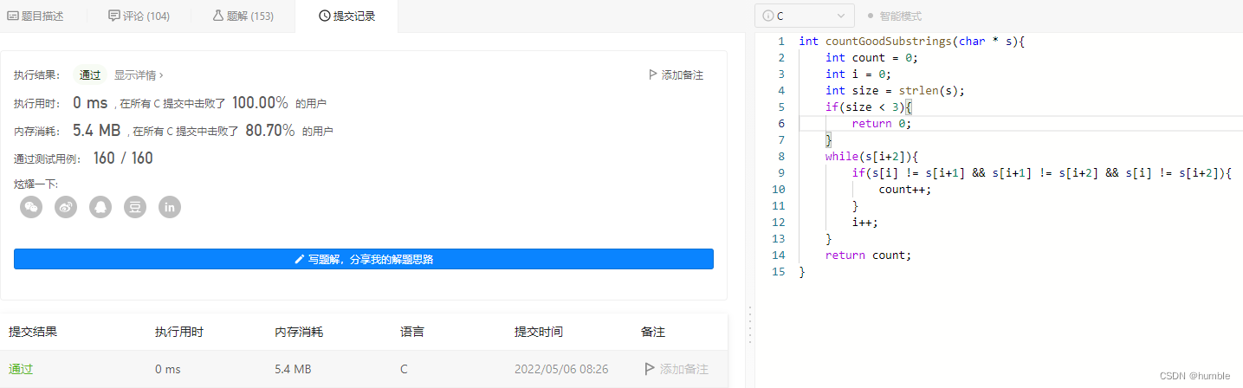
Task: Click the 5.4 MB cell in submission row
Action: pos(293,369)
